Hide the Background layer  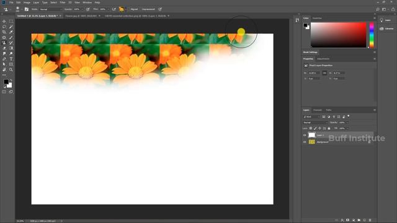click(x=305, y=142)
